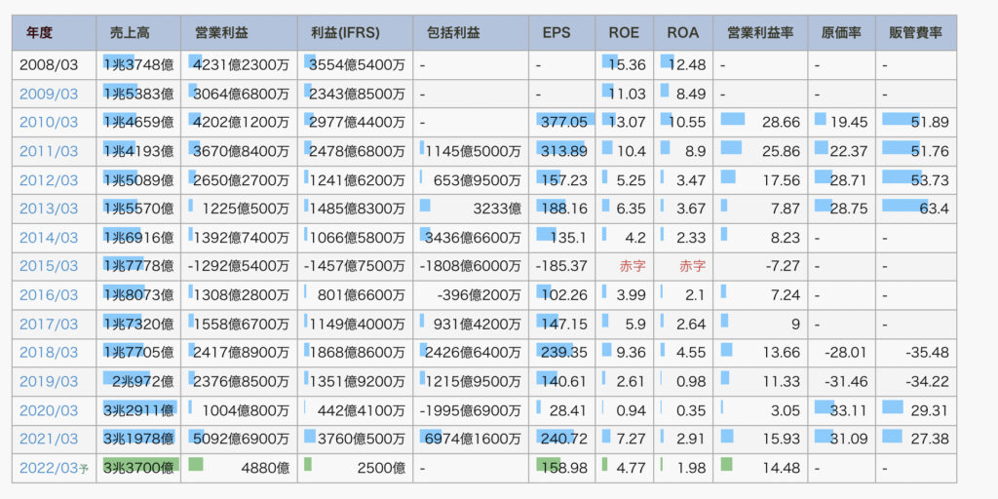
Task: Click the ROA column header
Action: click(x=682, y=33)
